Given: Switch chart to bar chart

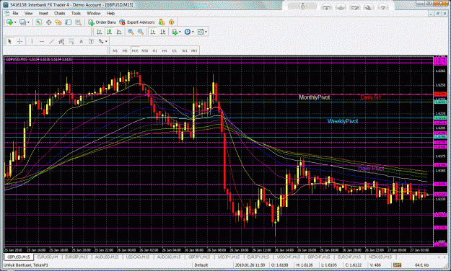Looking at the screenshot, I should pyautogui.click(x=100, y=32).
